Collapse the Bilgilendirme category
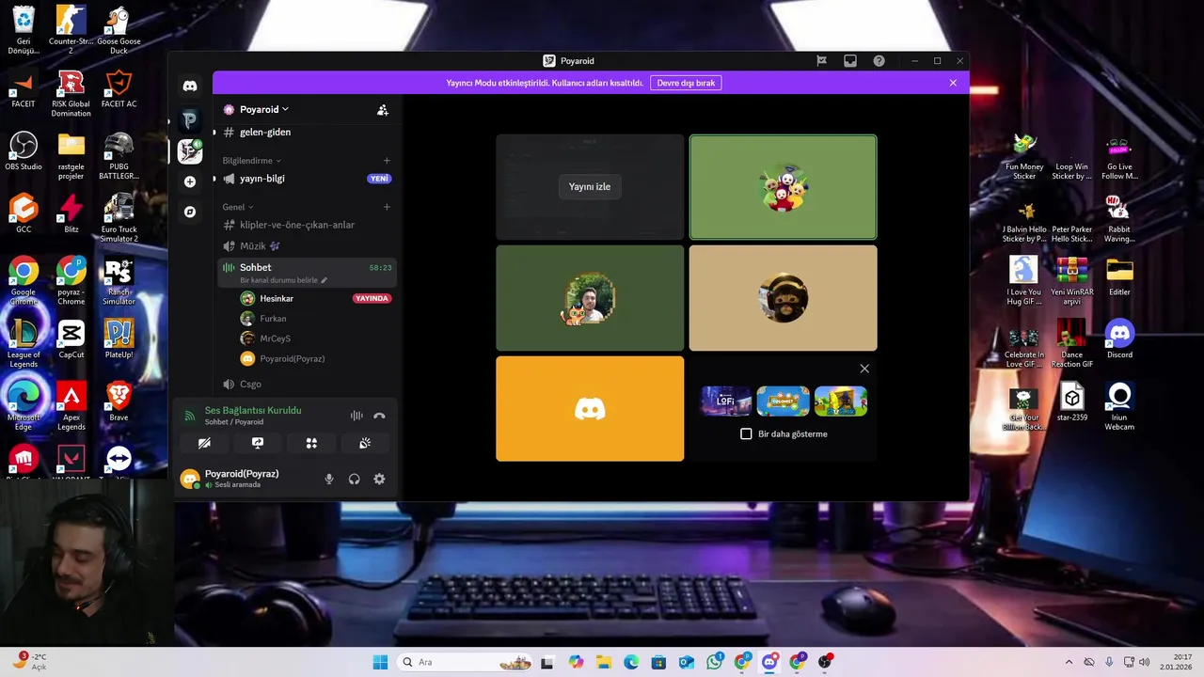1204x677 pixels. click(x=251, y=161)
